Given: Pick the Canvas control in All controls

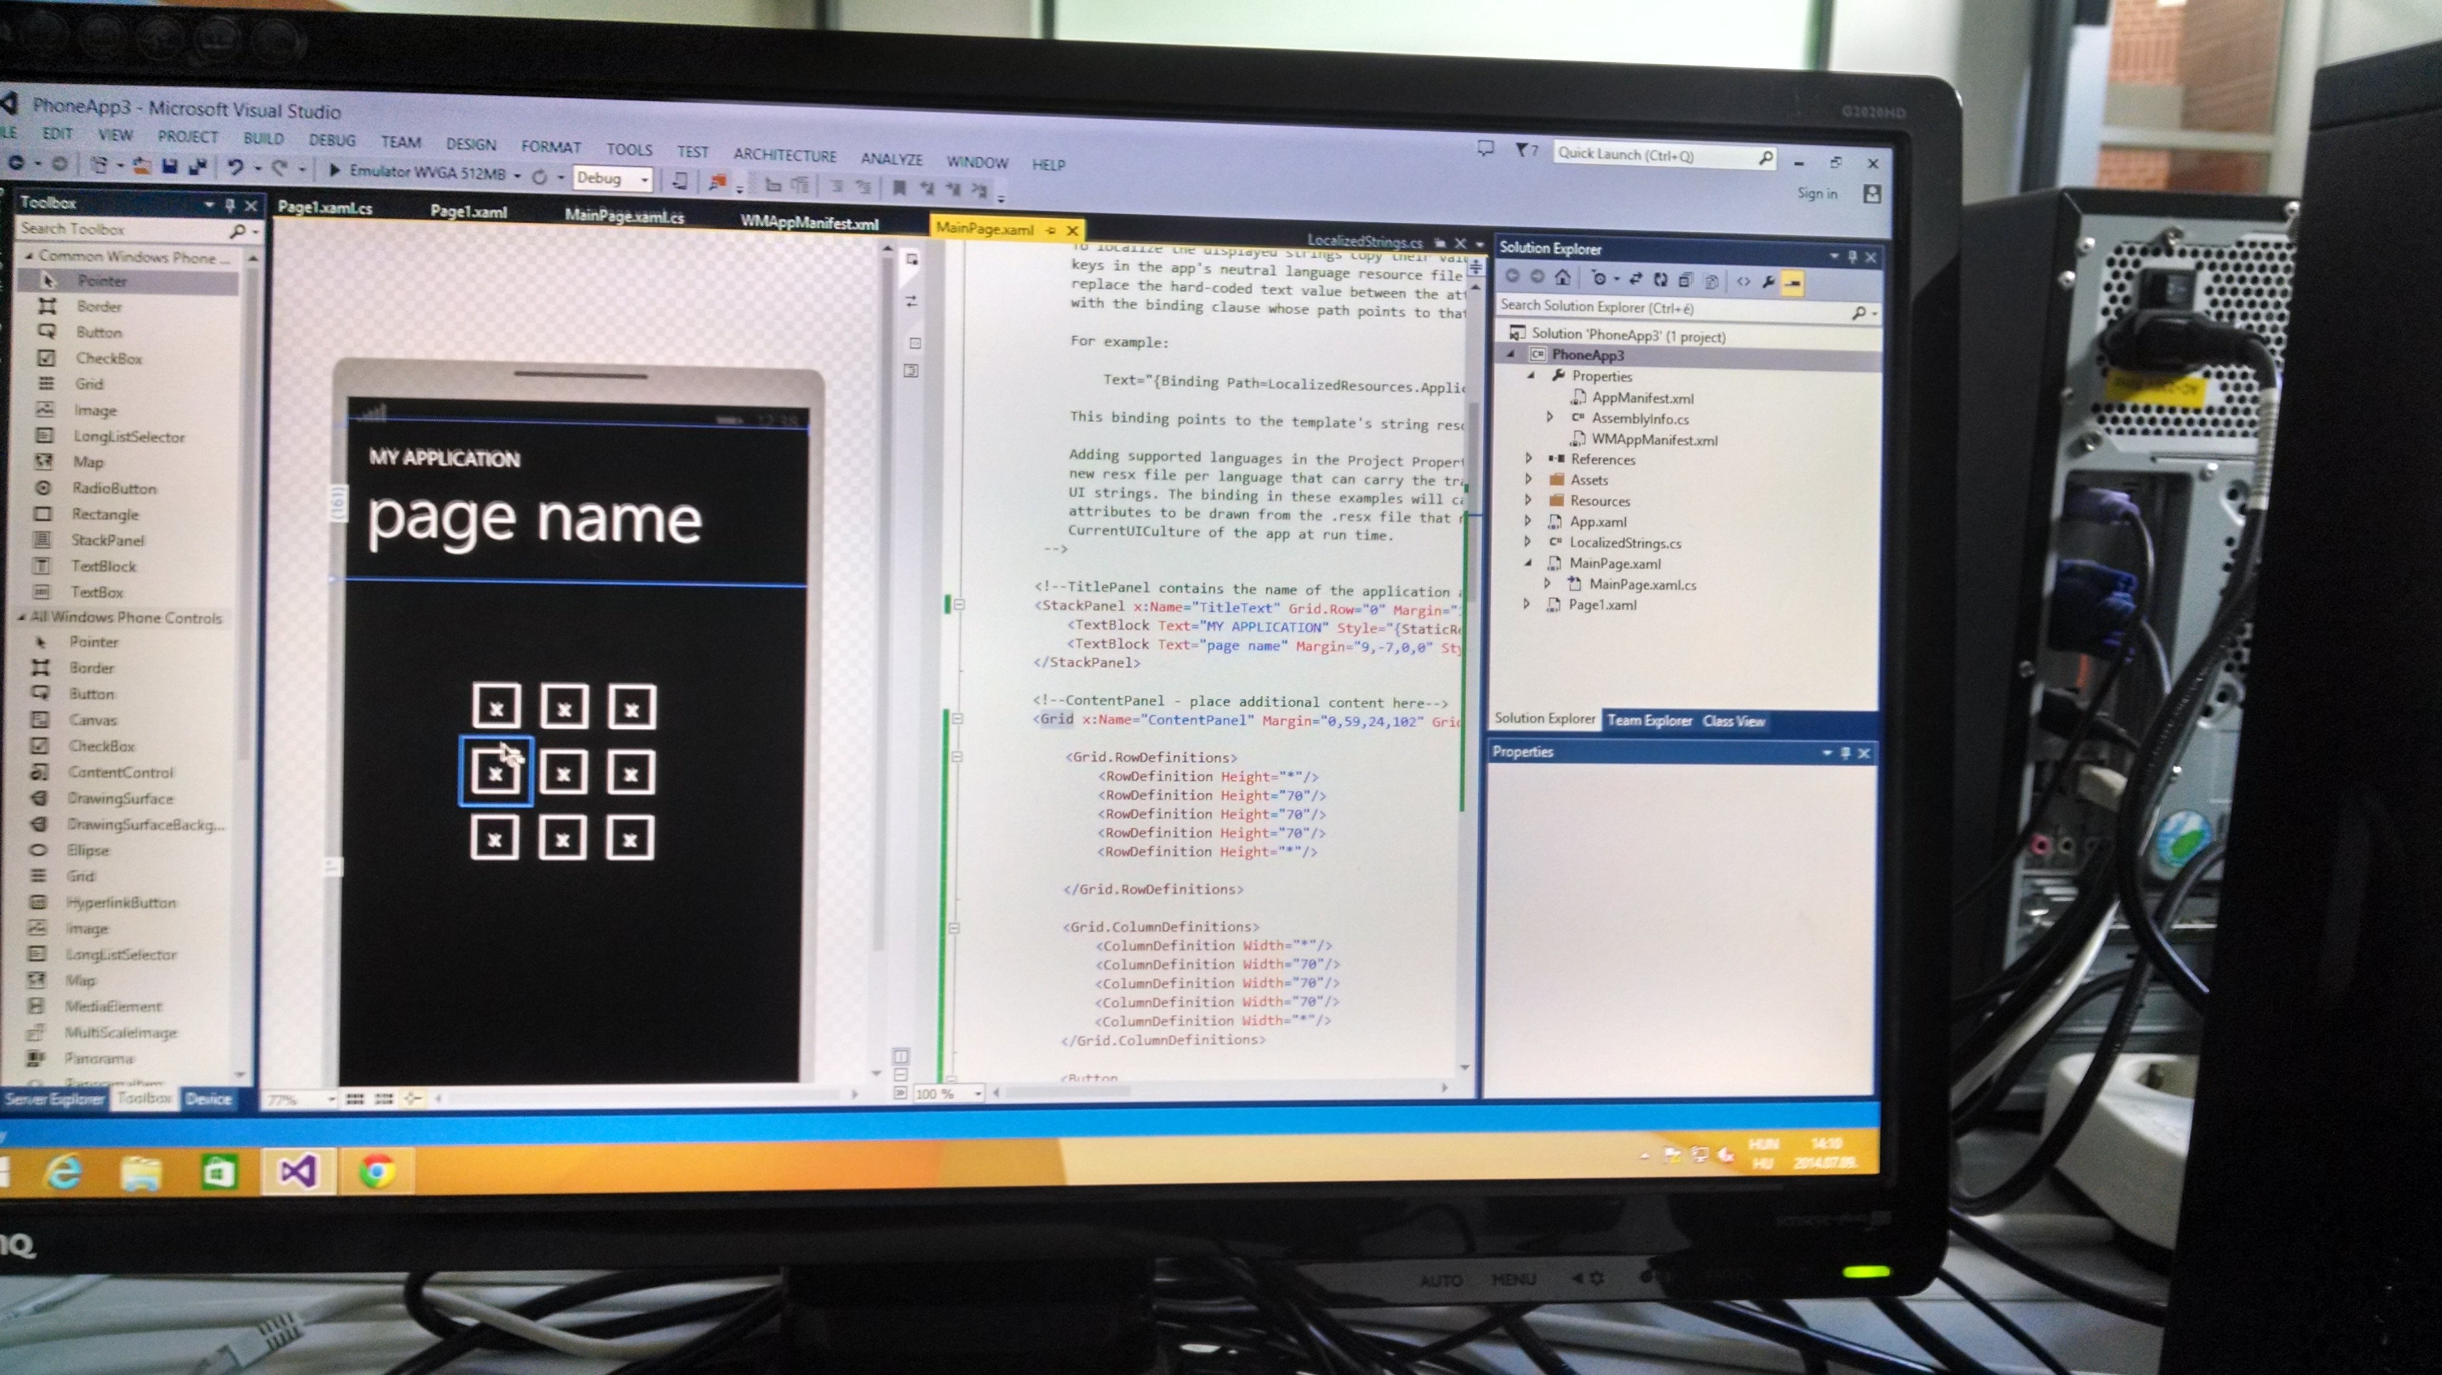Looking at the screenshot, I should (92, 721).
